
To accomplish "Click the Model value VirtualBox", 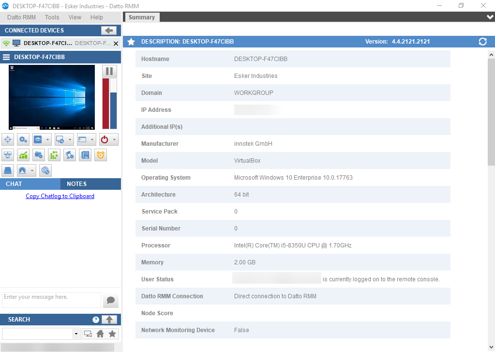I will pos(247,161).
